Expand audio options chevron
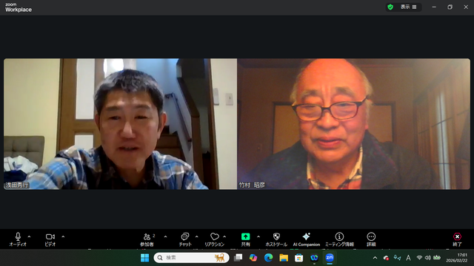 [30, 236]
